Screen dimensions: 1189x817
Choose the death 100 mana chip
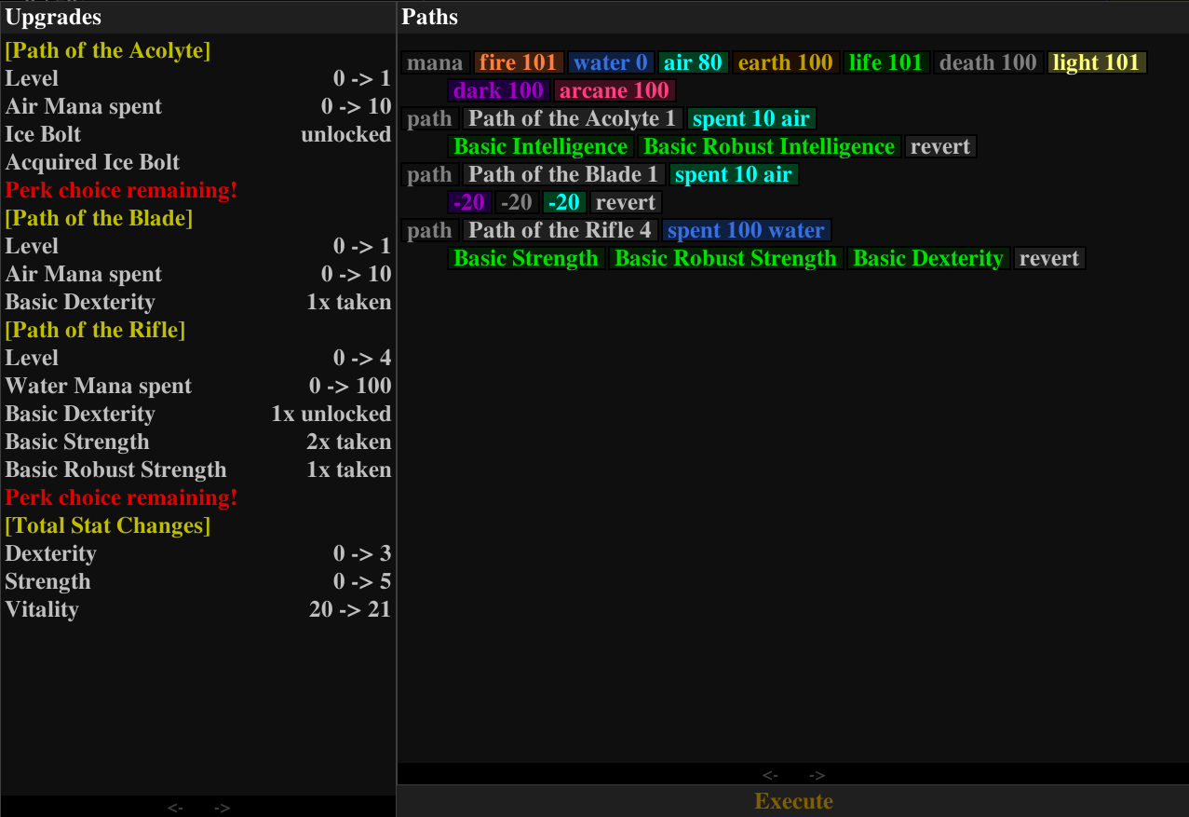(989, 62)
